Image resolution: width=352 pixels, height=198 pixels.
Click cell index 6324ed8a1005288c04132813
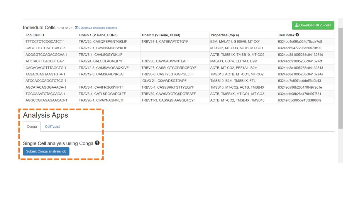(x=300, y=68)
